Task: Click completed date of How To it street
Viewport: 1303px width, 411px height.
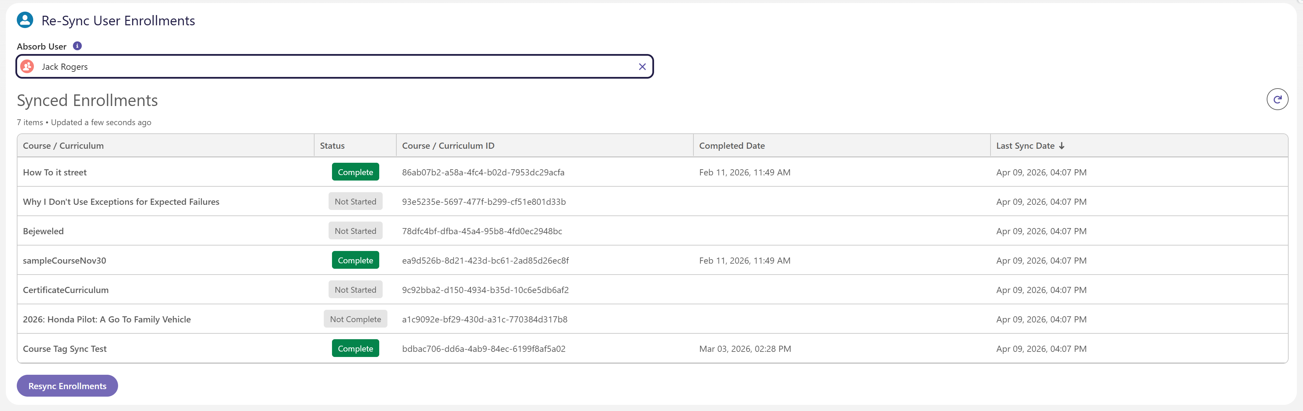Action: point(744,172)
